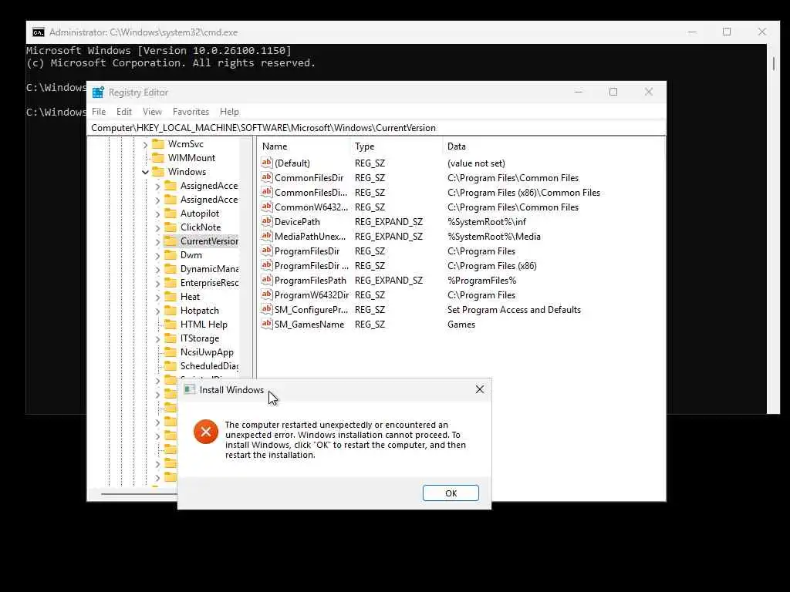Select the ClickNote folder icon
The height and width of the screenshot is (592, 790).
point(170,227)
